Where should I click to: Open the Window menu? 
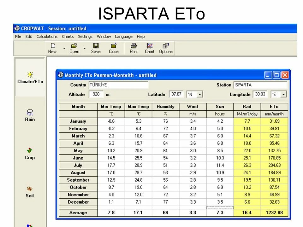pyautogui.click(x=104, y=37)
